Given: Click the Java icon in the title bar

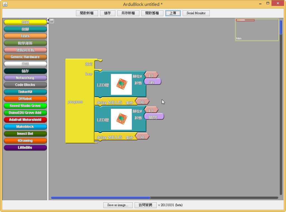Looking at the screenshot, I should tap(5, 4).
